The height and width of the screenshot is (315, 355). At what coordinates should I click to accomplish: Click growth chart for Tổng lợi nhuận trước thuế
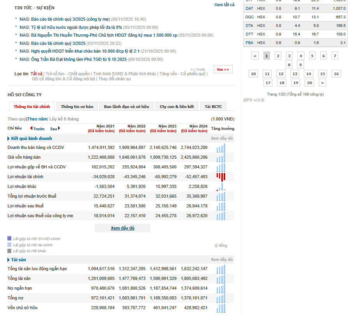221,196
